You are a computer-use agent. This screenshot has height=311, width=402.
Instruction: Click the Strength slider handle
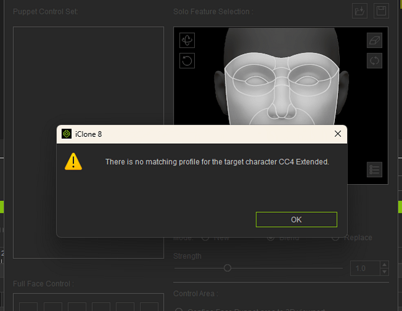227,268
